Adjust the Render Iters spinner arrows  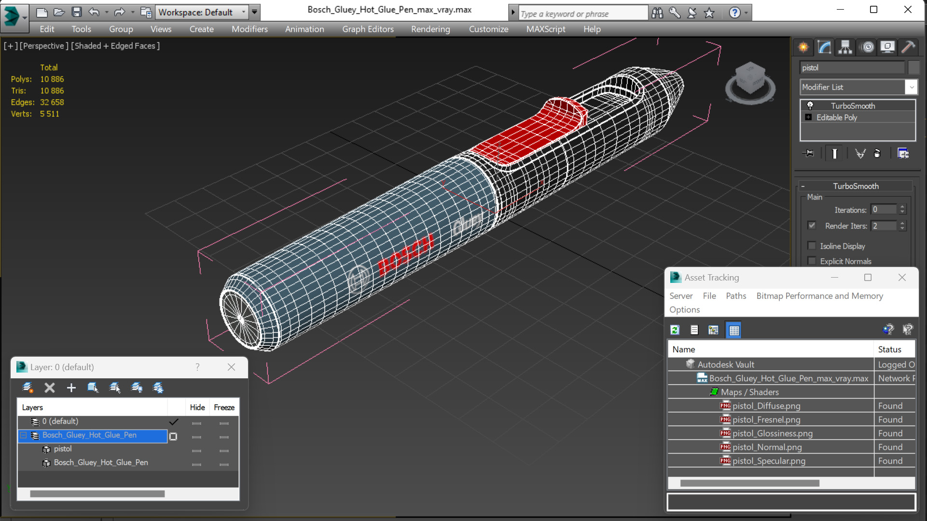(x=902, y=225)
